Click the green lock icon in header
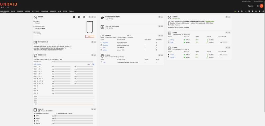The height and width of the screenshot is (126, 265). click(235, 11)
